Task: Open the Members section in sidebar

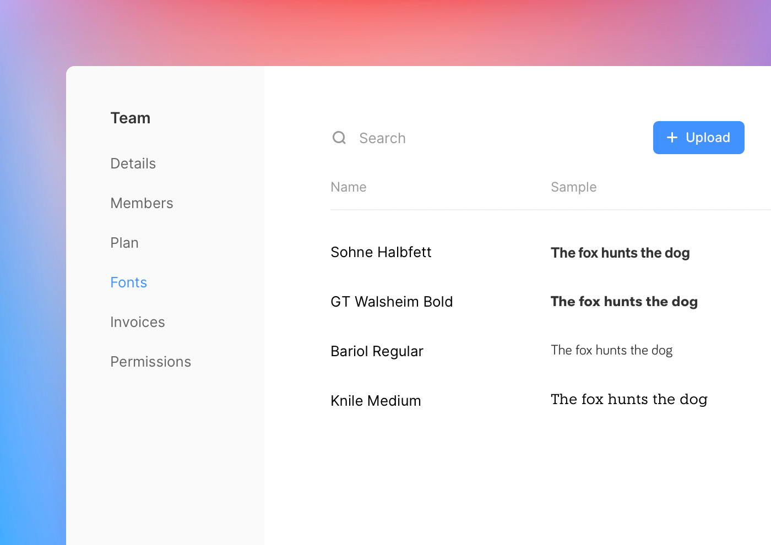Action: 142,203
